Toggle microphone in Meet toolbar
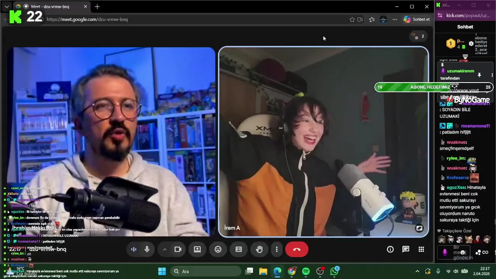The height and width of the screenshot is (279, 496). (147, 249)
